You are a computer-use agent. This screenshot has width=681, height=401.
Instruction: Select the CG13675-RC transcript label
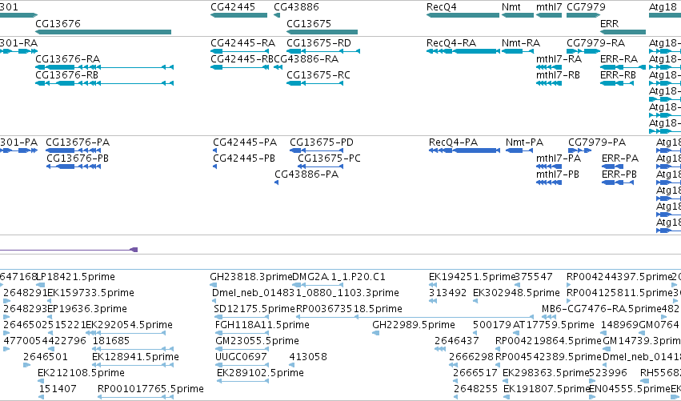318,74
